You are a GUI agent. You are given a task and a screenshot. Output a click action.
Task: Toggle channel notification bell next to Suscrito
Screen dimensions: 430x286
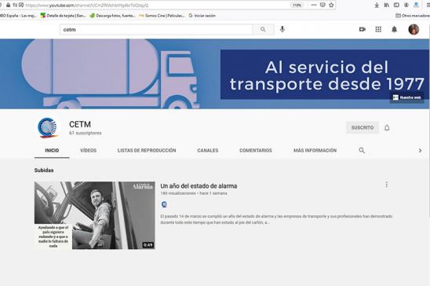387,127
